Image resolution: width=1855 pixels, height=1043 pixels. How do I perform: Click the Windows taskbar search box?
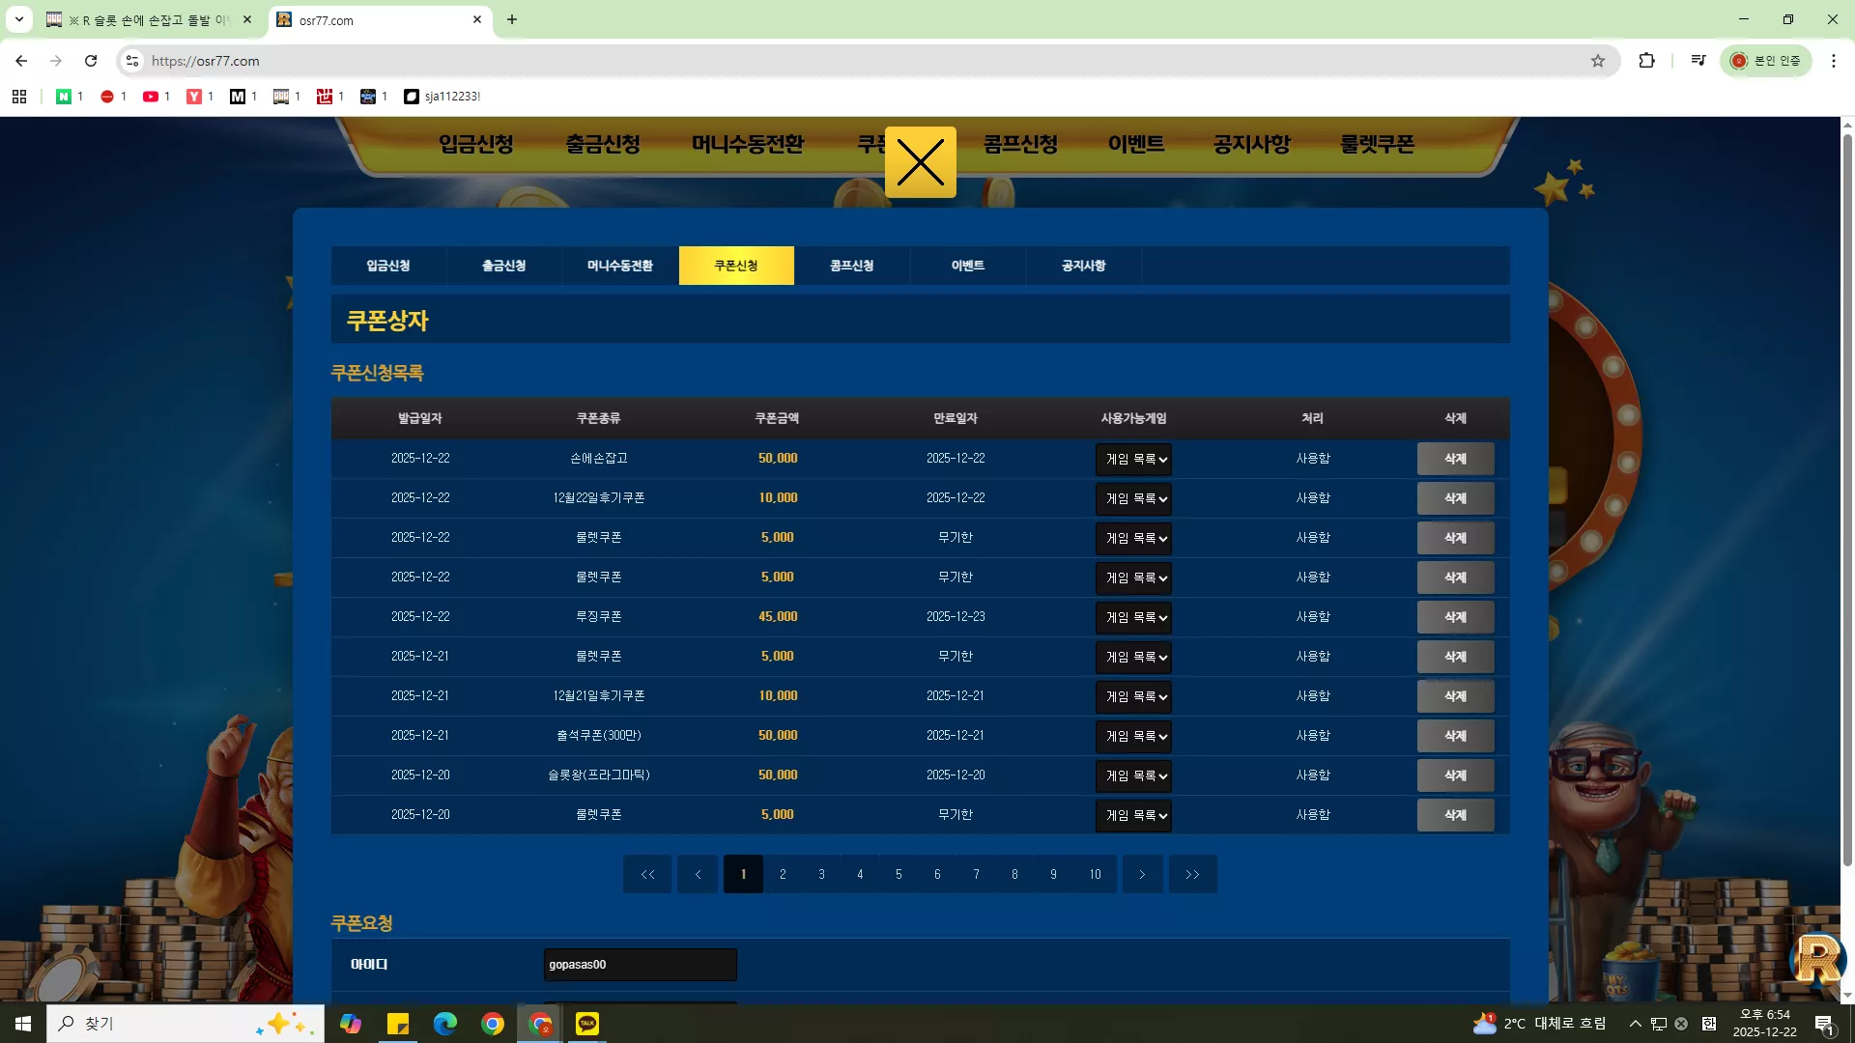185,1024
